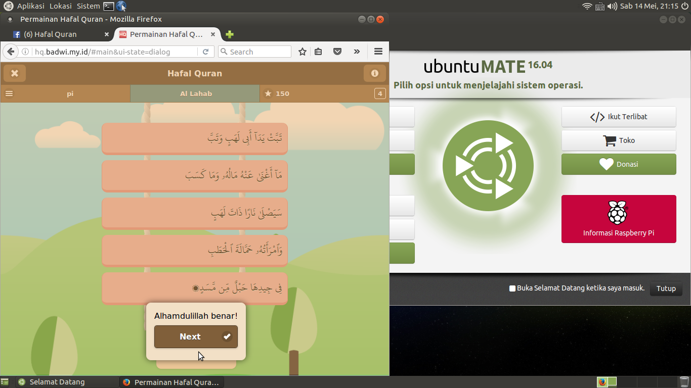Open 'Toko' in Welcome window
The height and width of the screenshot is (388, 691).
click(x=619, y=140)
